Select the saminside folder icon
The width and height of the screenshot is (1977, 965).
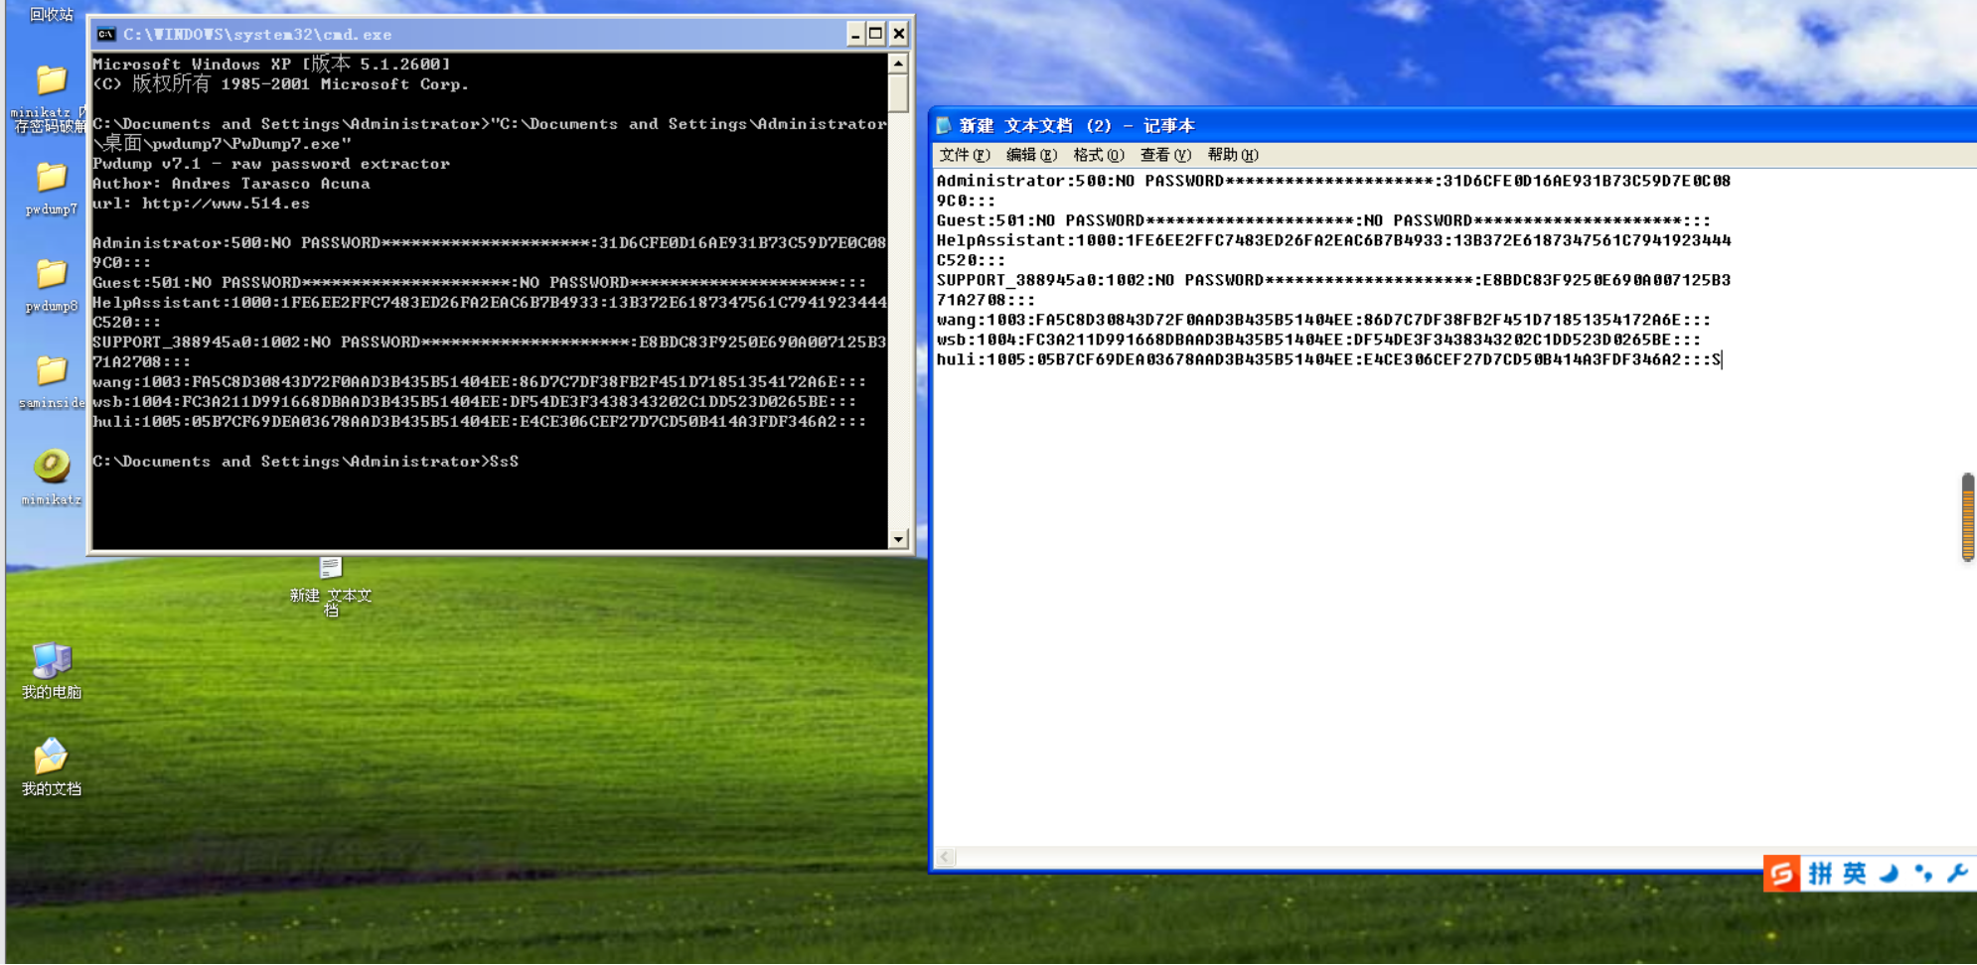tap(51, 370)
